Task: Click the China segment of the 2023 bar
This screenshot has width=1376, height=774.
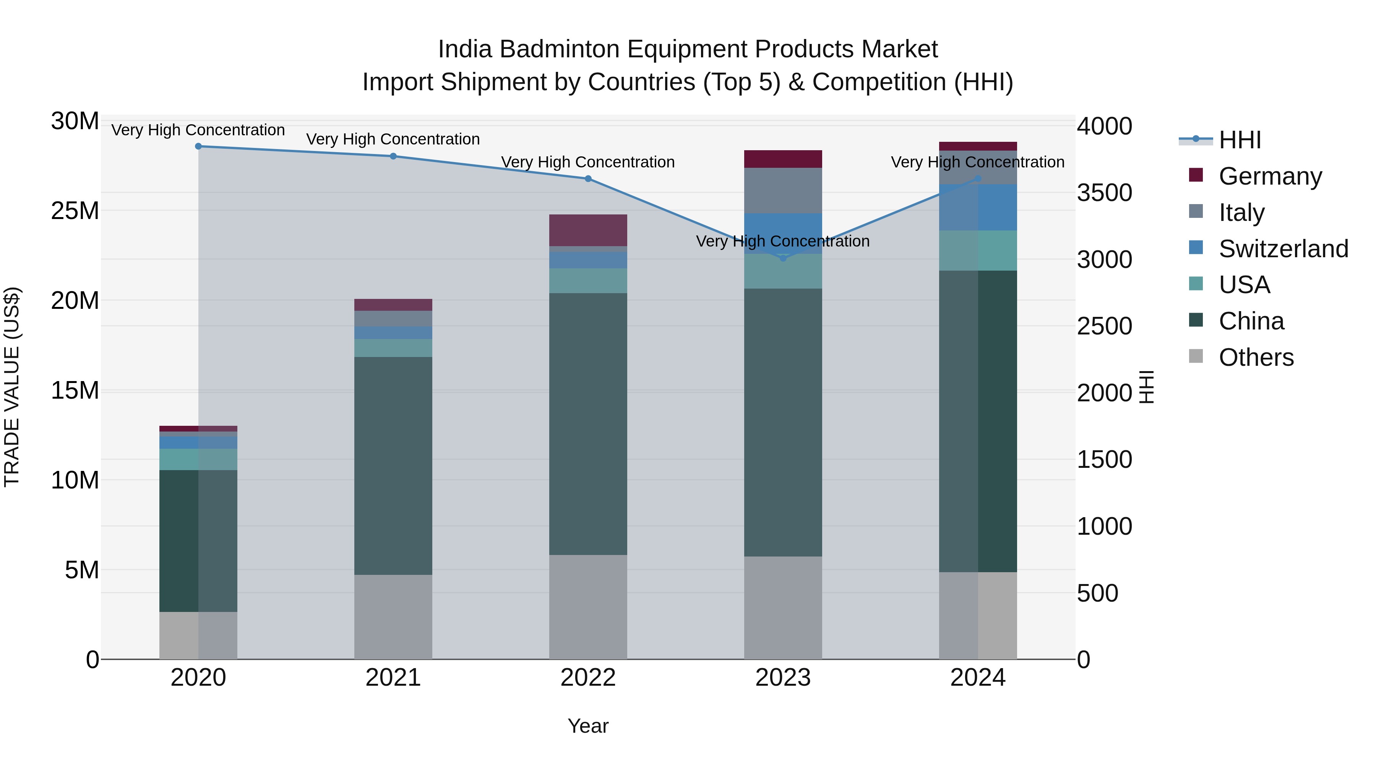Action: point(783,422)
